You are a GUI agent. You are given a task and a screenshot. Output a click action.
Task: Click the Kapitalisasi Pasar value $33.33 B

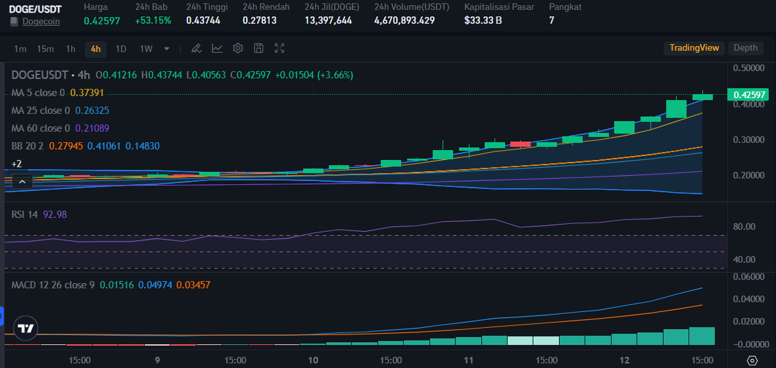click(483, 20)
